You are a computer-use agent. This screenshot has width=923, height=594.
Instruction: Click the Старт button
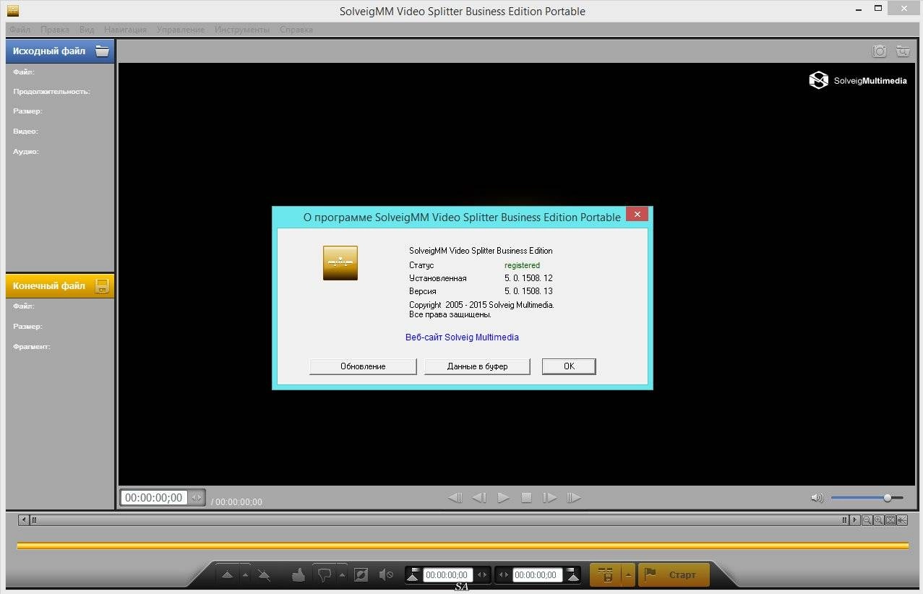click(674, 575)
